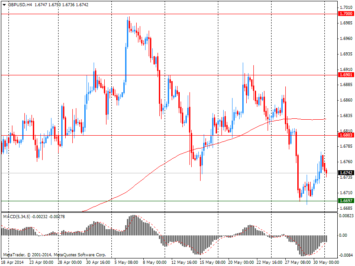355x266 pixels.
Task: Click the 1.7010 value on price scale
Action: (x=347, y=8)
